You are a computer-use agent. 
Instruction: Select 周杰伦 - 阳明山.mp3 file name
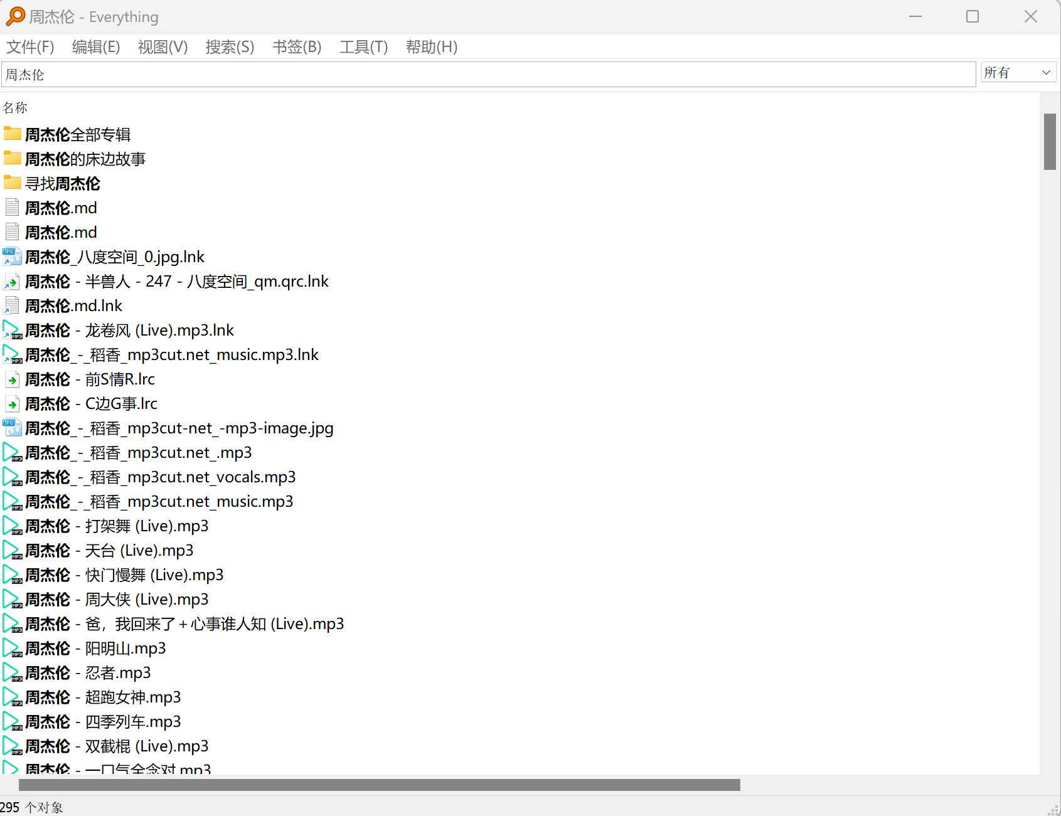click(x=96, y=648)
